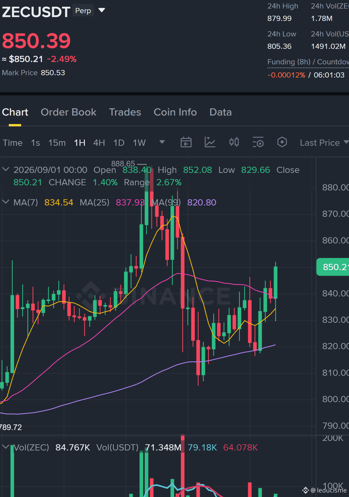Click the Perp contract type badge
Image resolution: width=349 pixels, height=497 pixels.
(x=83, y=11)
